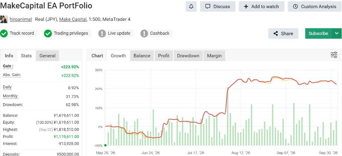Click the Aug 12, '26 axis label
This screenshot has width=342, height=156.
(x=242, y=153)
